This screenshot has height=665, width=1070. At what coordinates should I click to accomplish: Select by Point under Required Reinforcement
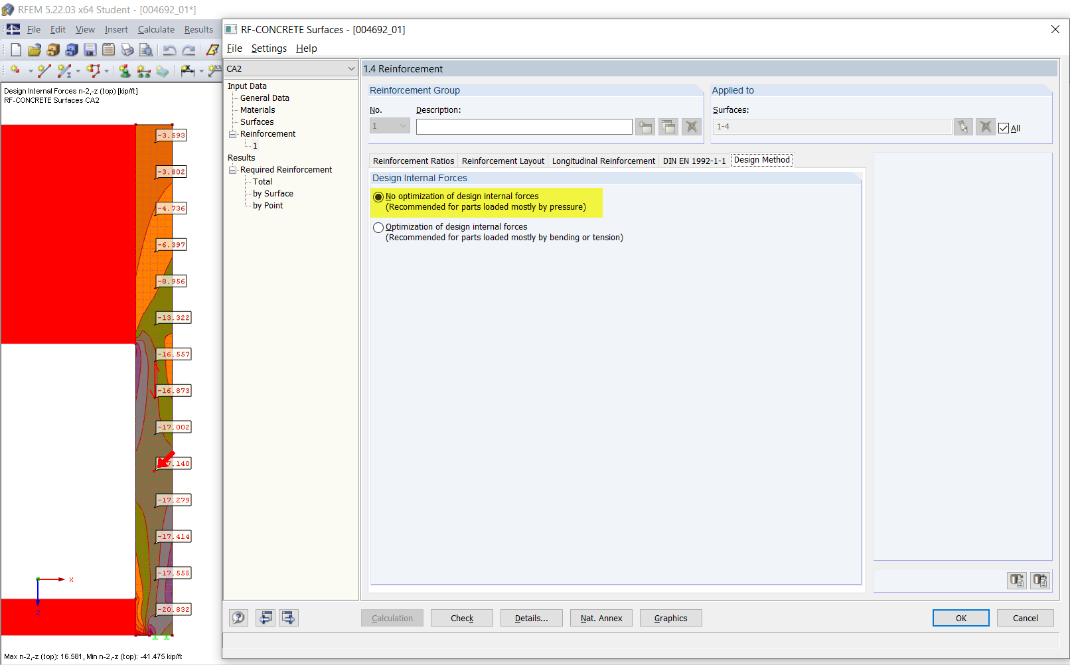[267, 206]
